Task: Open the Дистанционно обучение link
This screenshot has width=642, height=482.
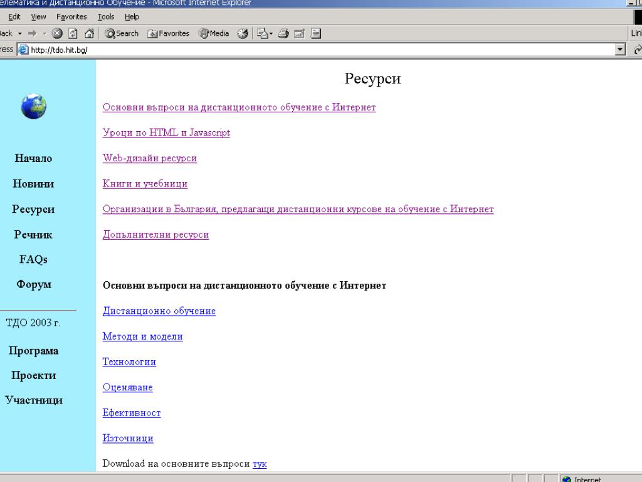Action: click(159, 311)
